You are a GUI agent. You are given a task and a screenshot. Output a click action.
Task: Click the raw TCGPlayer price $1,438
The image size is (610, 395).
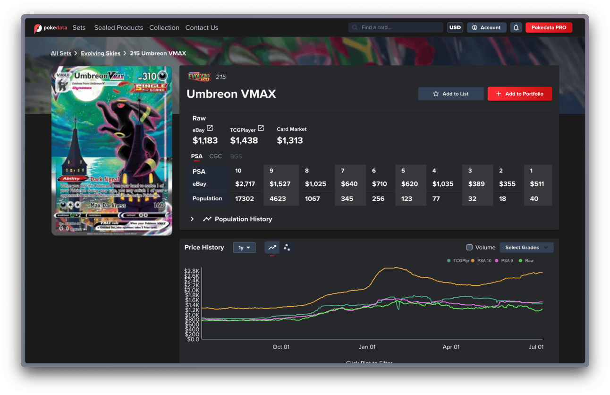coord(244,140)
